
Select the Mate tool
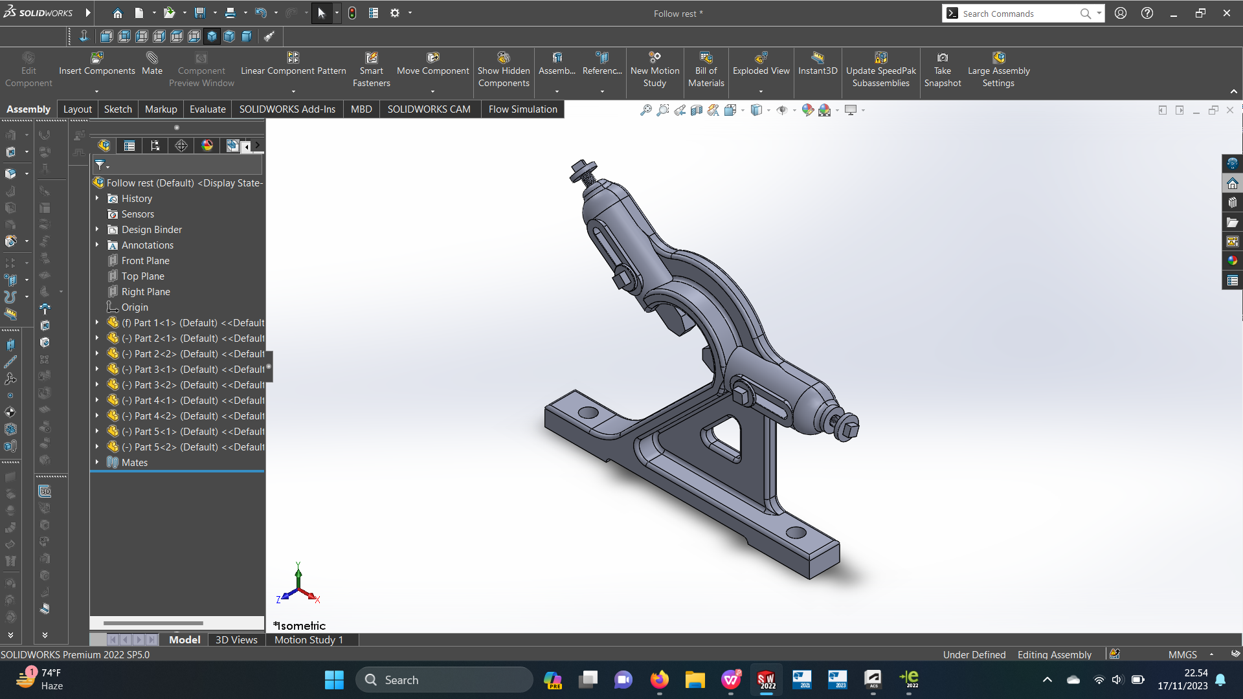point(152,64)
